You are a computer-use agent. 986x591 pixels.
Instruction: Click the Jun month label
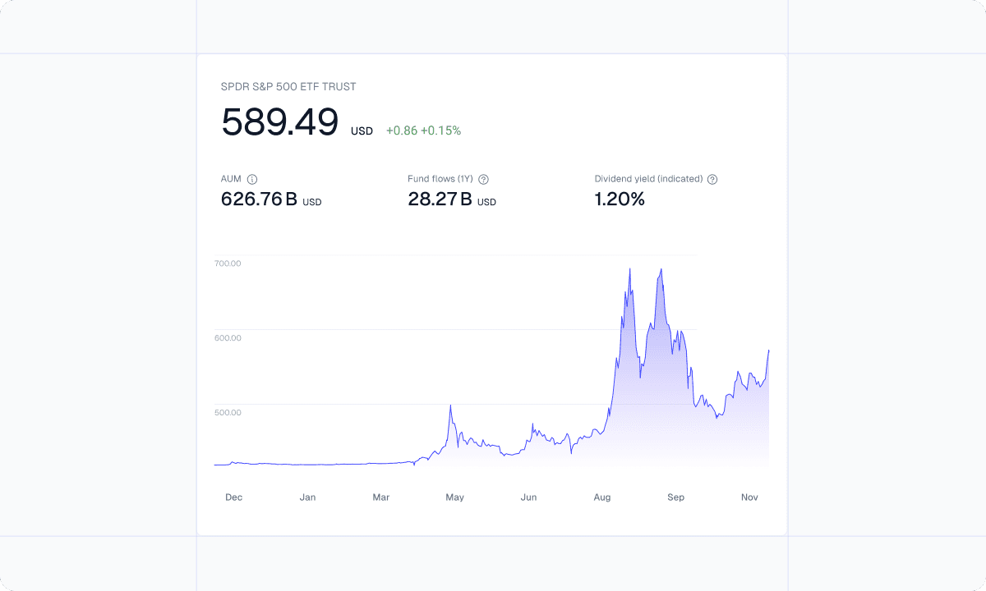[x=528, y=497]
